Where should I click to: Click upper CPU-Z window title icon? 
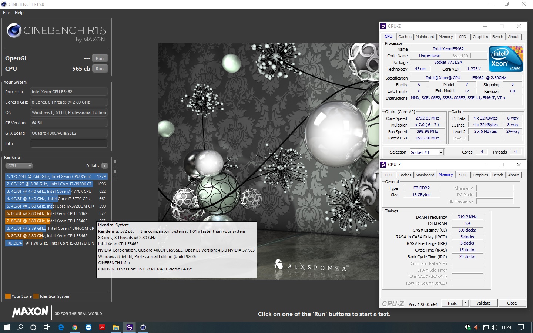383,26
